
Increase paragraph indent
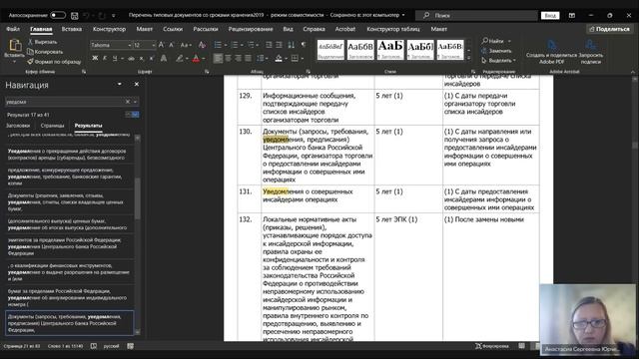279,45
